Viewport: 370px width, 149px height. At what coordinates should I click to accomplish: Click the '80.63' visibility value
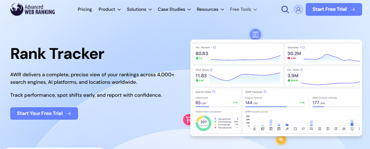point(202,53)
